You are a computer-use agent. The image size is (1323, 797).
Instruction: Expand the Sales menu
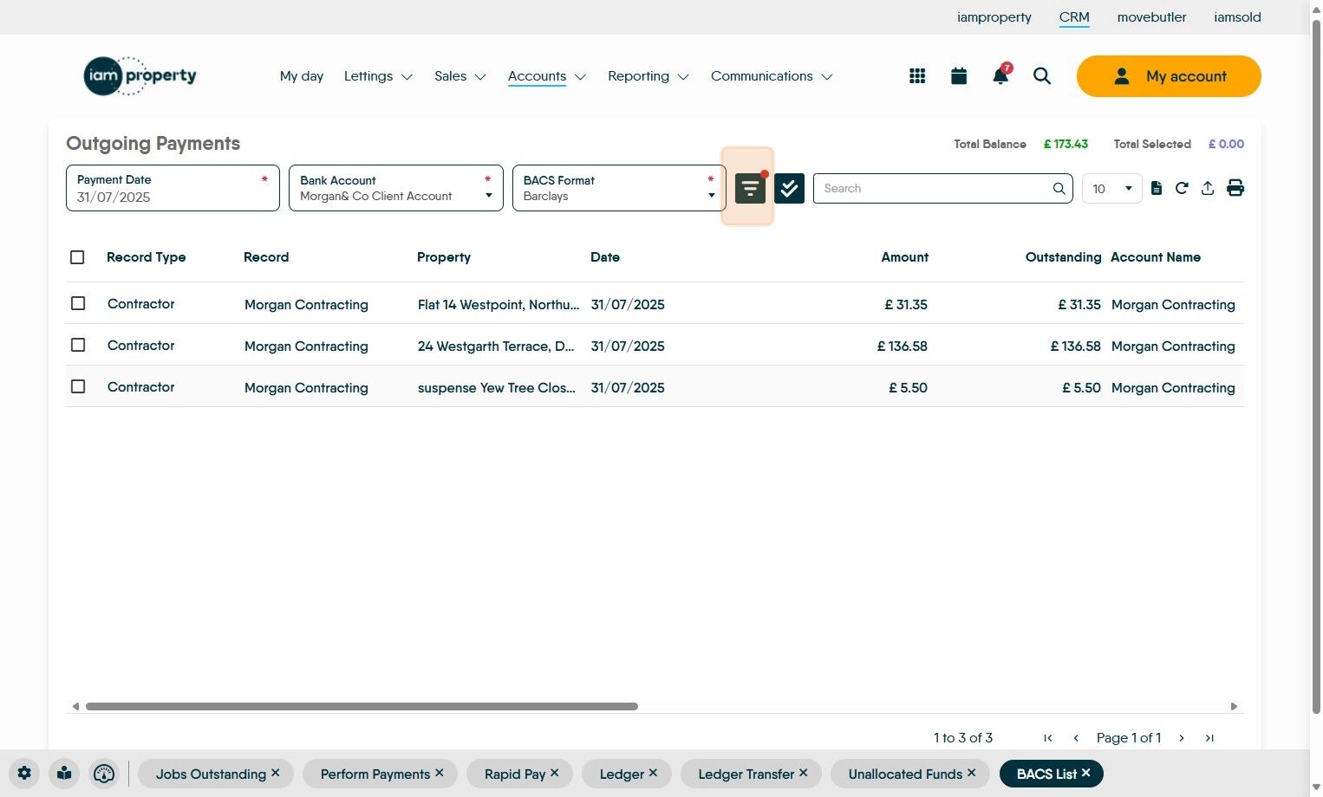pos(460,76)
